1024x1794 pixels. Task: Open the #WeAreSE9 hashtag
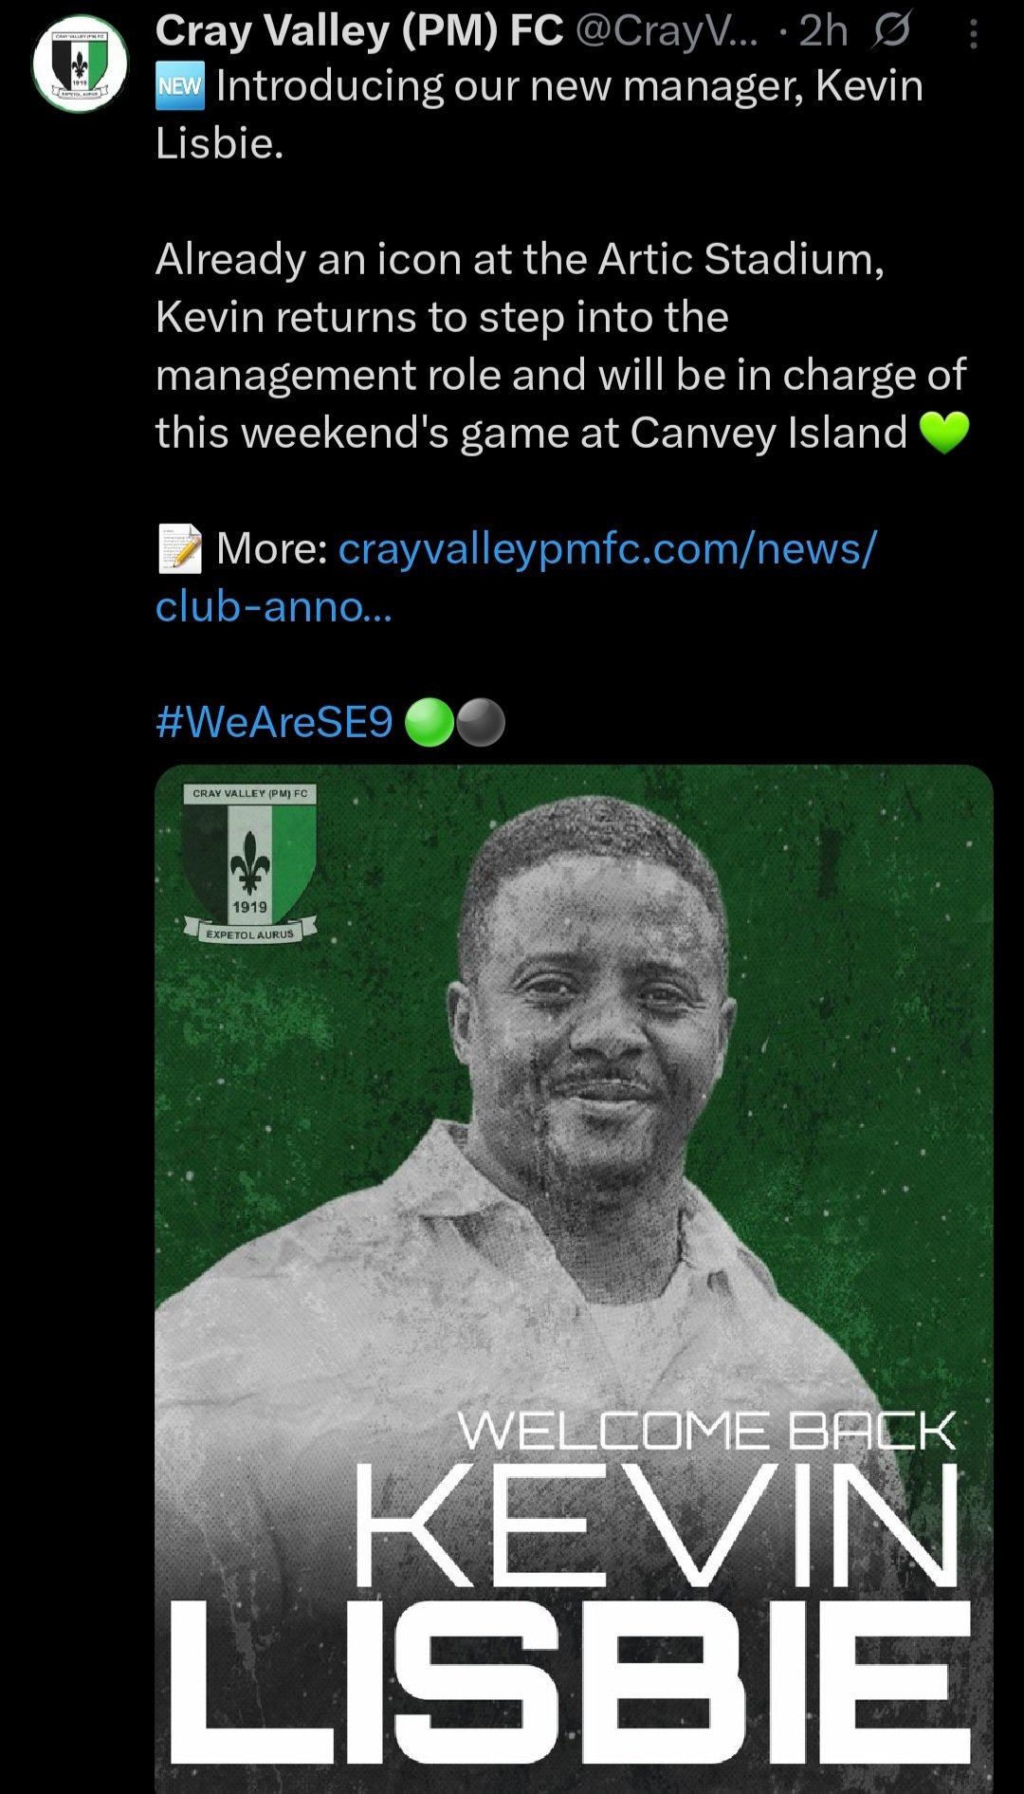tap(274, 722)
